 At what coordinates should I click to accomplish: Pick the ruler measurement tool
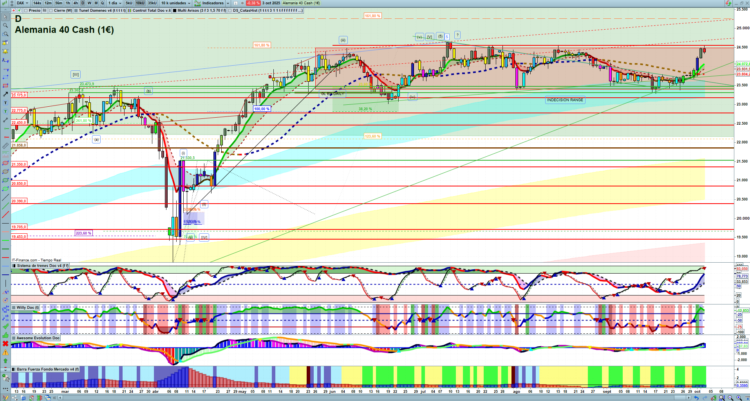5,146
